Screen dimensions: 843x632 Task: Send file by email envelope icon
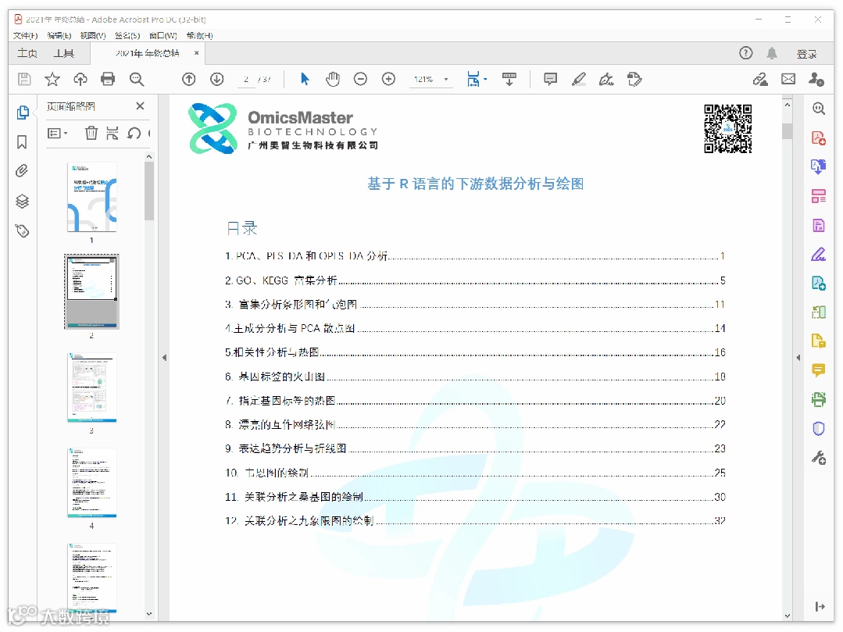pyautogui.click(x=788, y=80)
